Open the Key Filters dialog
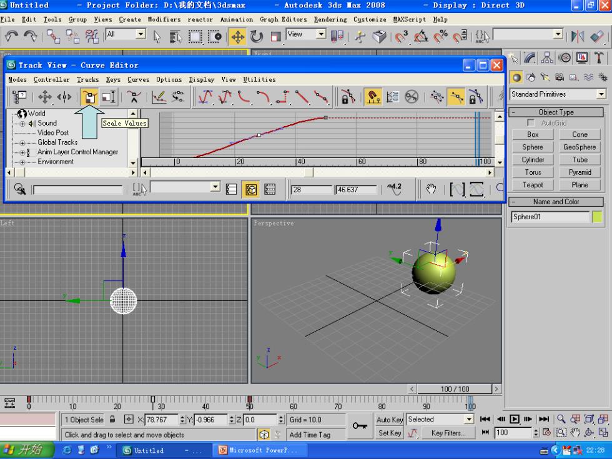Image resolution: width=612 pixels, height=459 pixels. tap(448, 433)
